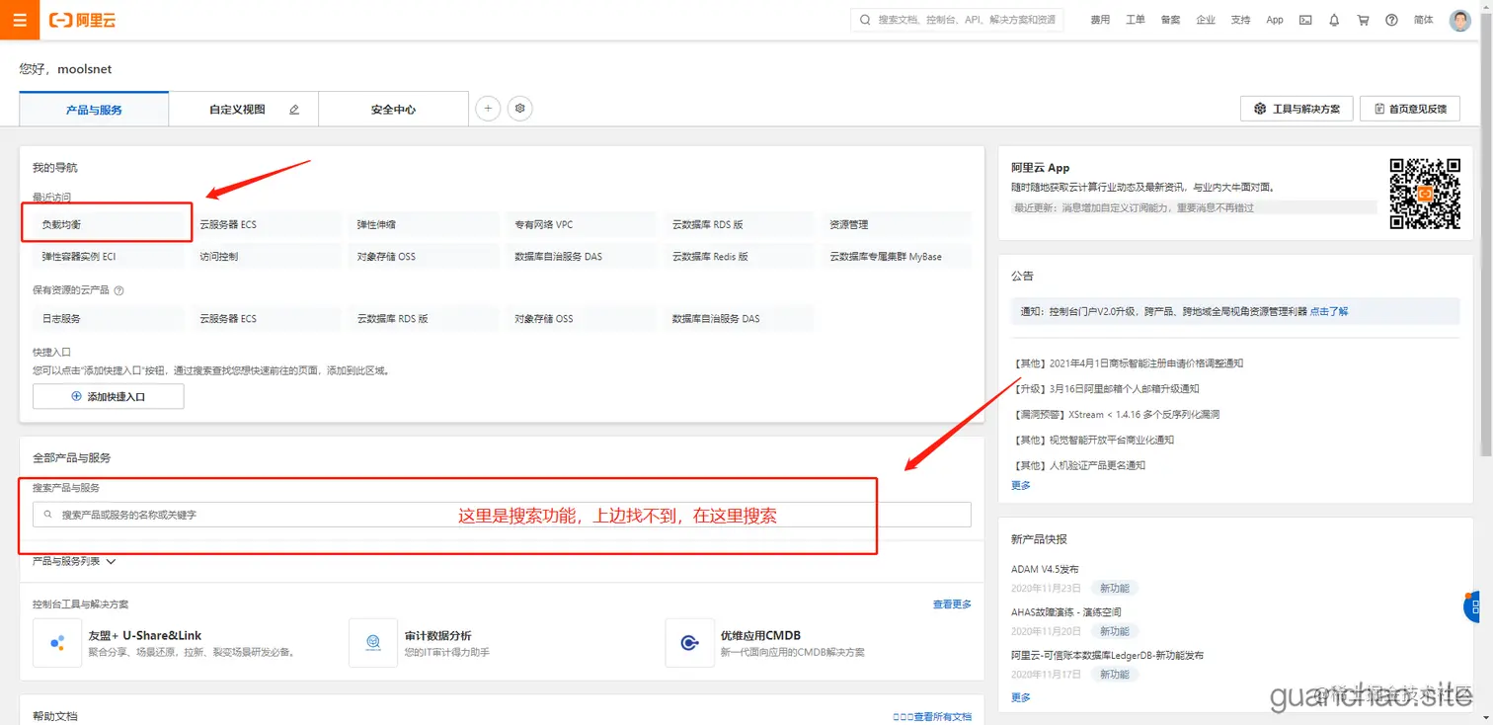Screen dimensions: 1493x725
Task: Open the orange hamburger menu
Action: tap(20, 20)
